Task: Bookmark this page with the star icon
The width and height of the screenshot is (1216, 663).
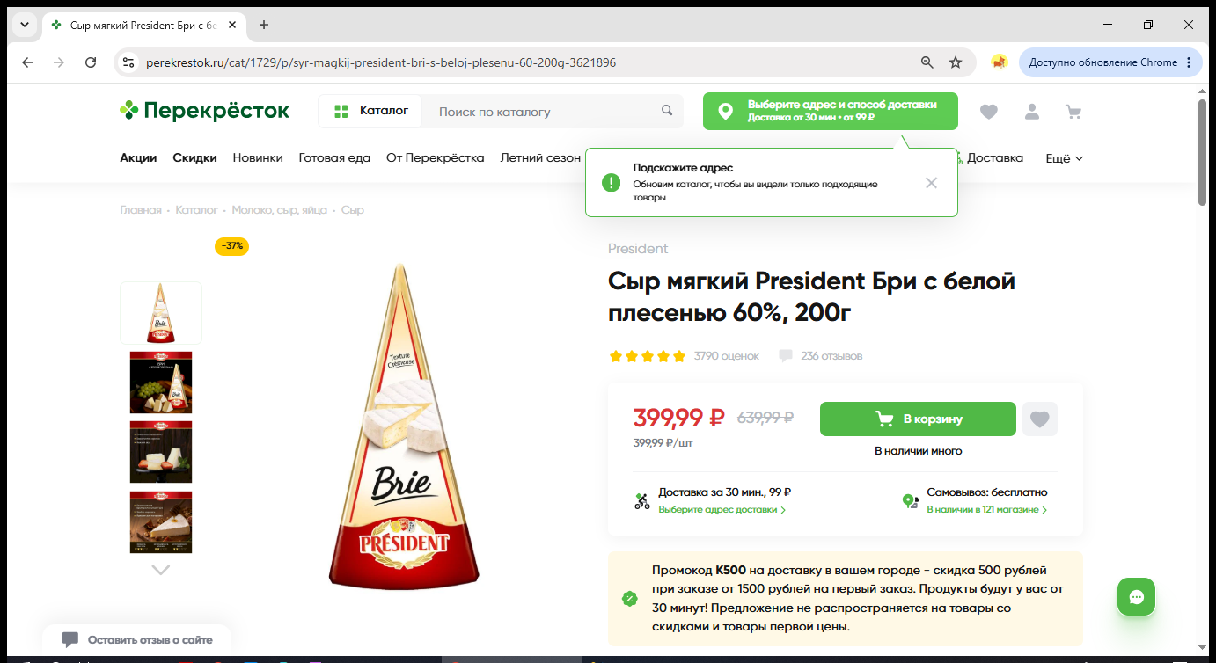Action: pos(956,62)
